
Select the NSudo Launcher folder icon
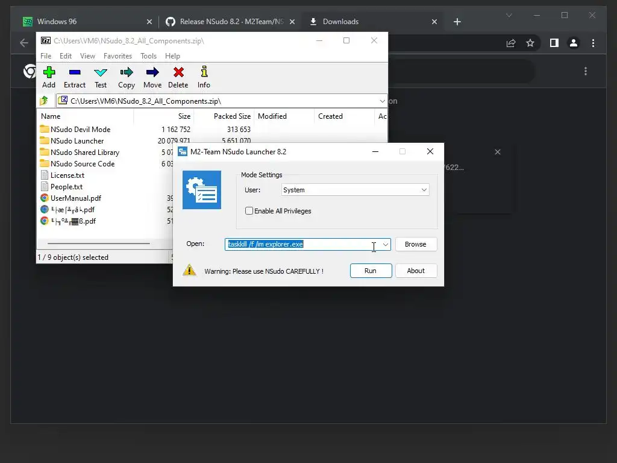pos(45,140)
